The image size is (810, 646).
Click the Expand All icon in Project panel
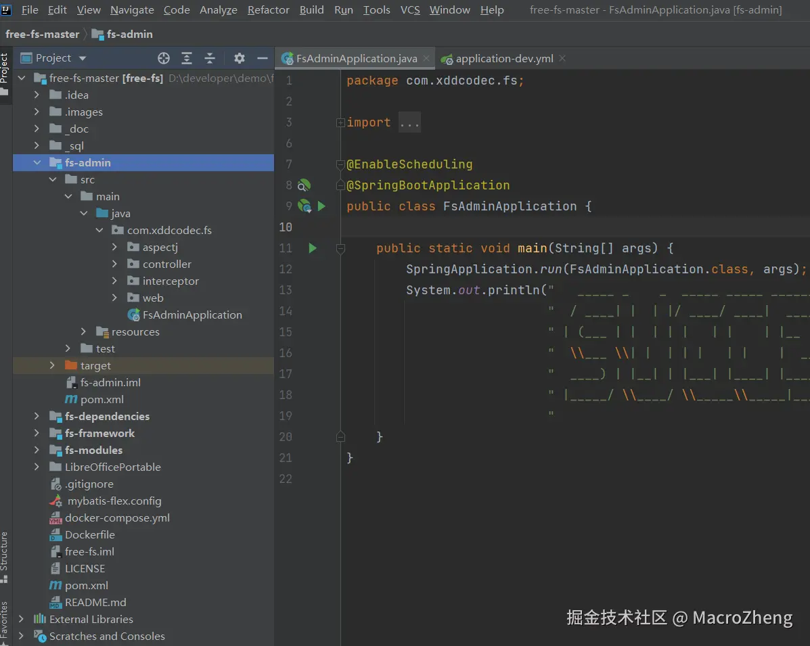[x=187, y=58]
